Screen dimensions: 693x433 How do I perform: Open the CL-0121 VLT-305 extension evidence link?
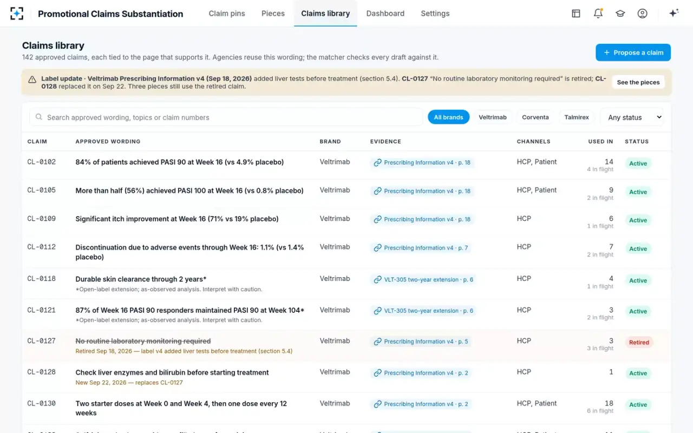[423, 311]
